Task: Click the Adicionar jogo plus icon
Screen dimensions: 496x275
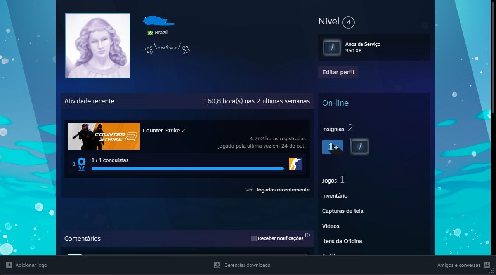Action: (9, 265)
